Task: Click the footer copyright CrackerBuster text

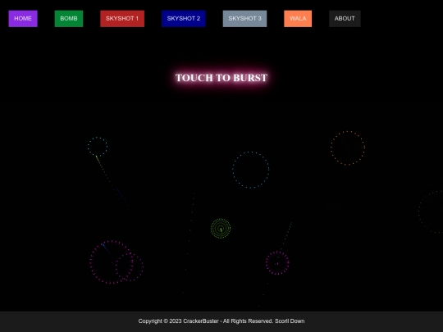Action: click(221, 321)
